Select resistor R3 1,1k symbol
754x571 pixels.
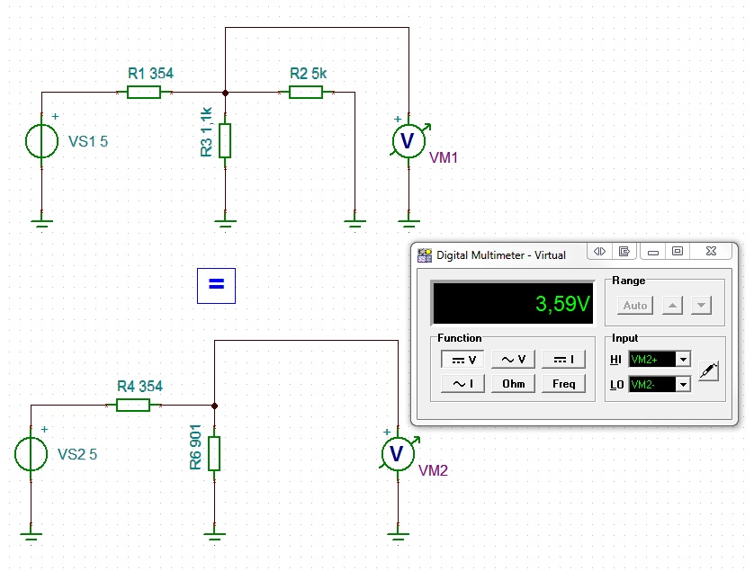coord(225,141)
